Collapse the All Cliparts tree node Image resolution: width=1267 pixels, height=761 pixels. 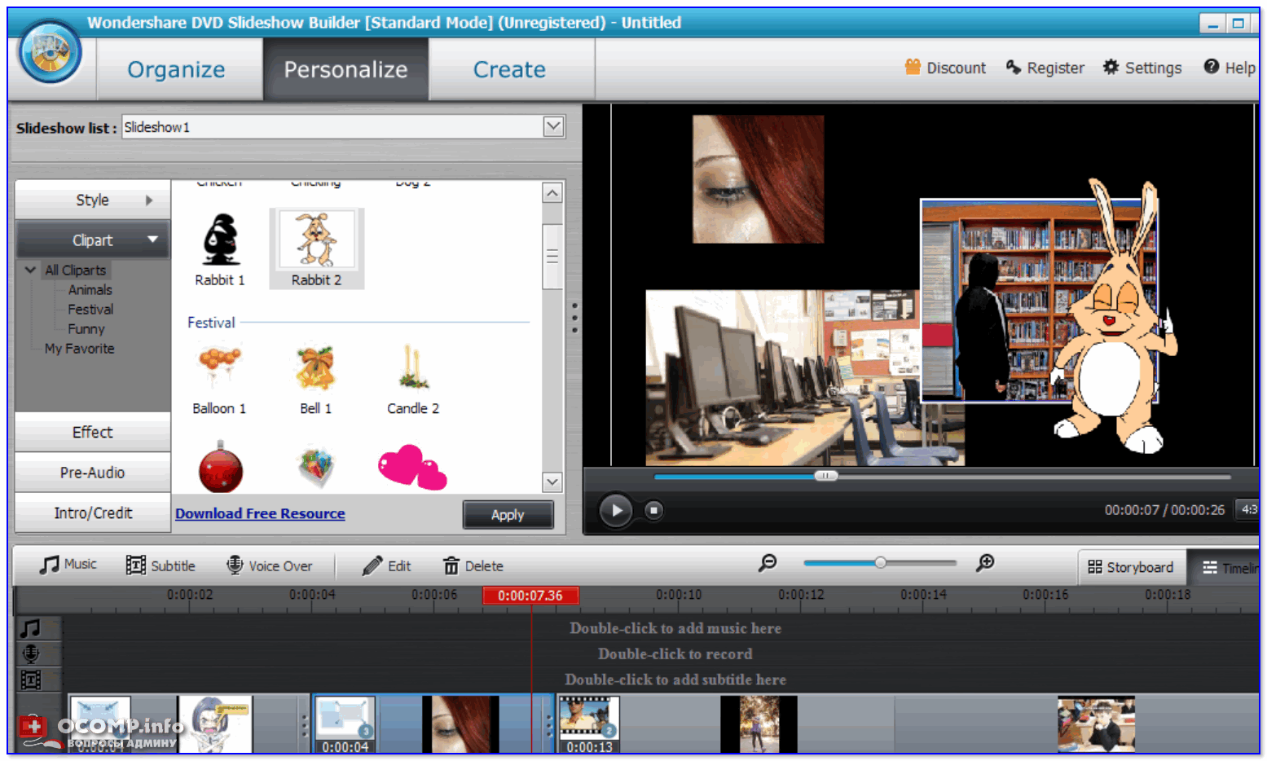coord(30,270)
